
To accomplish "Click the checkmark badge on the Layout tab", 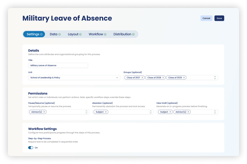I will (80, 34).
